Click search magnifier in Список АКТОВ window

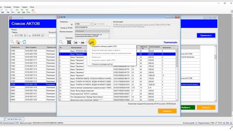point(12,42)
